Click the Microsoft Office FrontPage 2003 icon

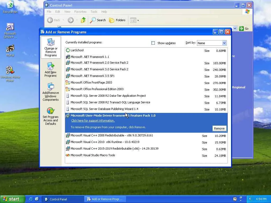pyautogui.click(x=68, y=82)
